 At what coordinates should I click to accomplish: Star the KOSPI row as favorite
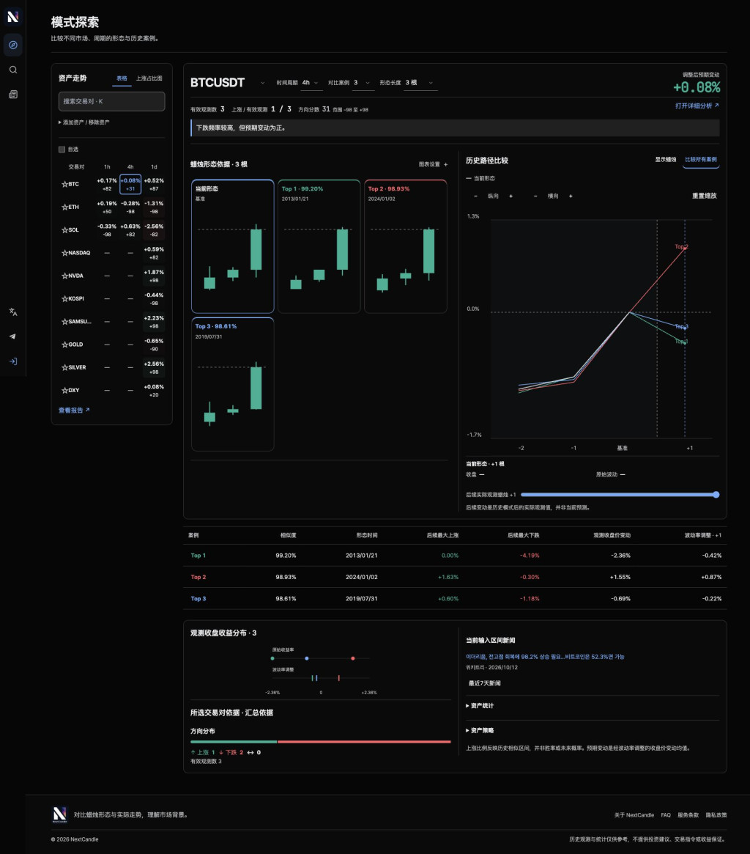(x=64, y=298)
